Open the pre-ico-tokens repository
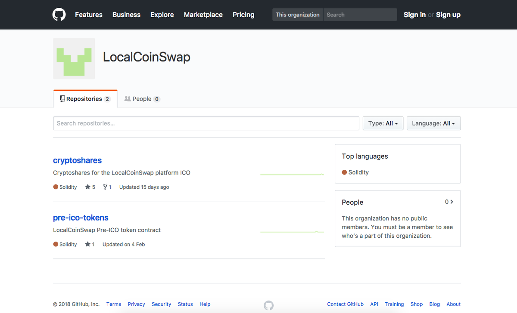 (81, 218)
